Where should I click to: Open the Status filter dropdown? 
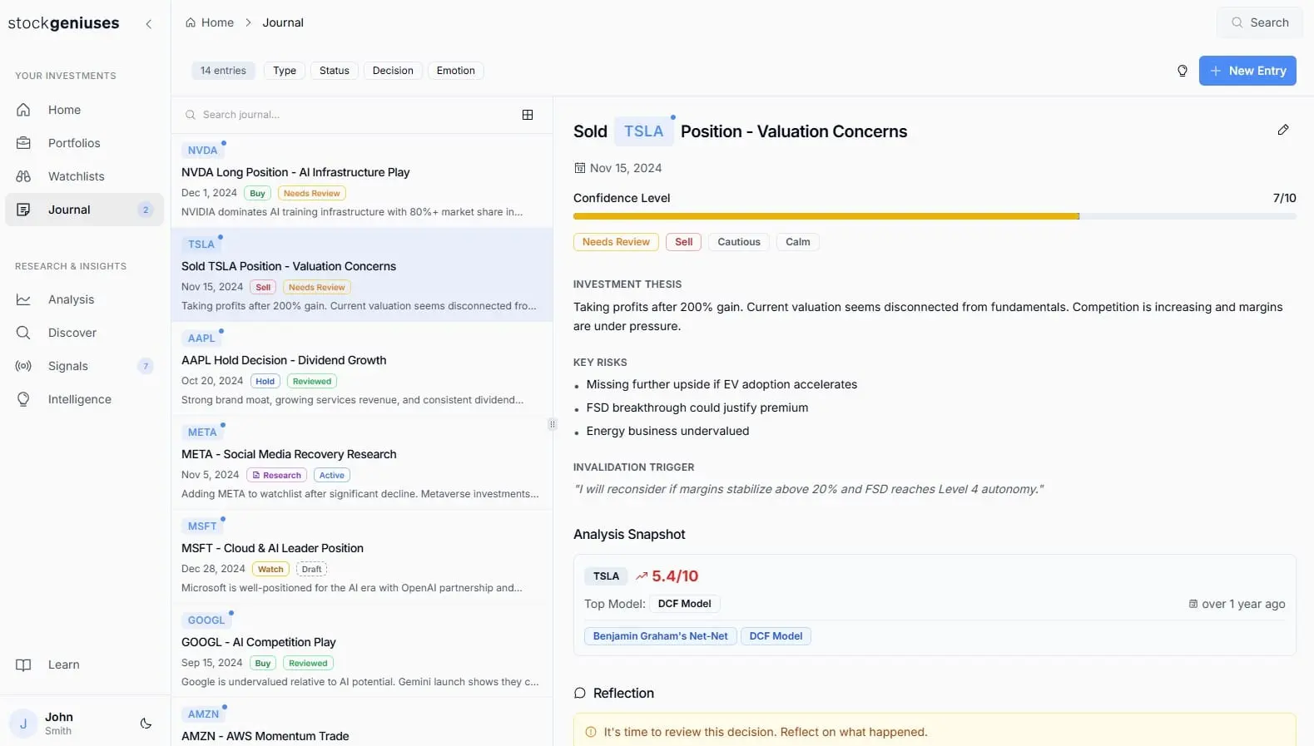pyautogui.click(x=335, y=71)
